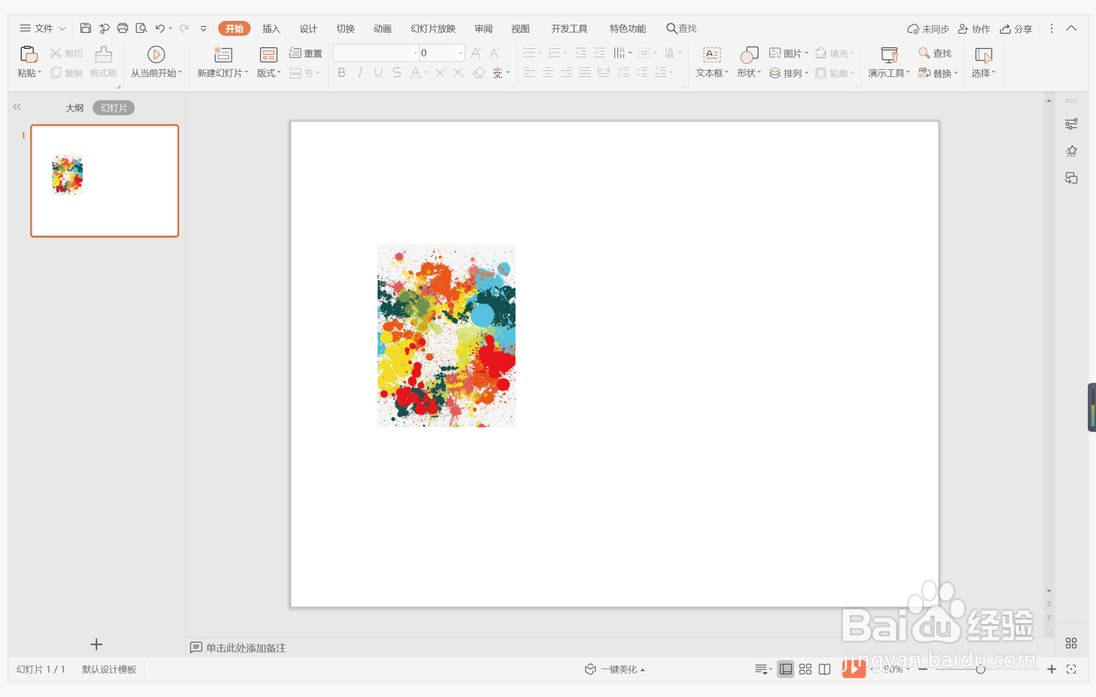Open the 插入 ribbon tab
The height and width of the screenshot is (697, 1096).
[271, 29]
